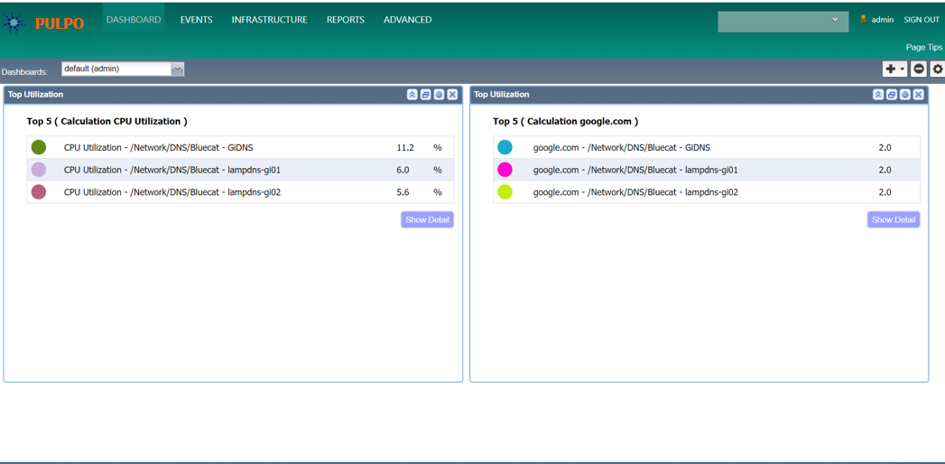Viewport: 945px width, 464px height.
Task: Open the top header search dropdown
Action: pos(783,21)
